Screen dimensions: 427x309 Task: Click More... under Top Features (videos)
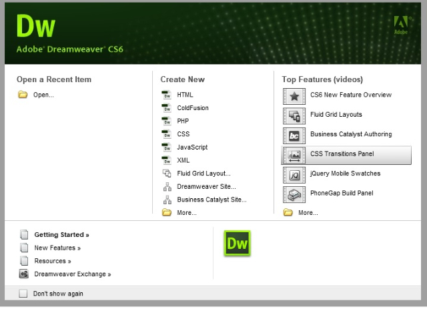[x=308, y=212]
